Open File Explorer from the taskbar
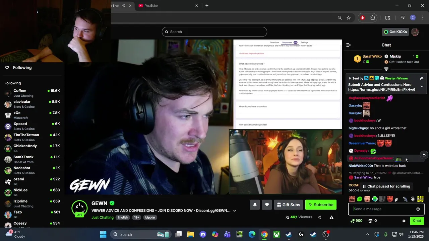429x241 pixels. [x=190, y=234]
